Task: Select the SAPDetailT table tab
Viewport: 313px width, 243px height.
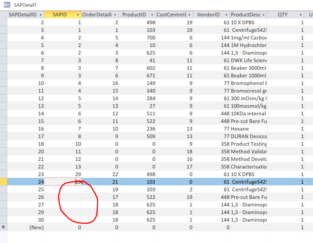Action: 25,5
